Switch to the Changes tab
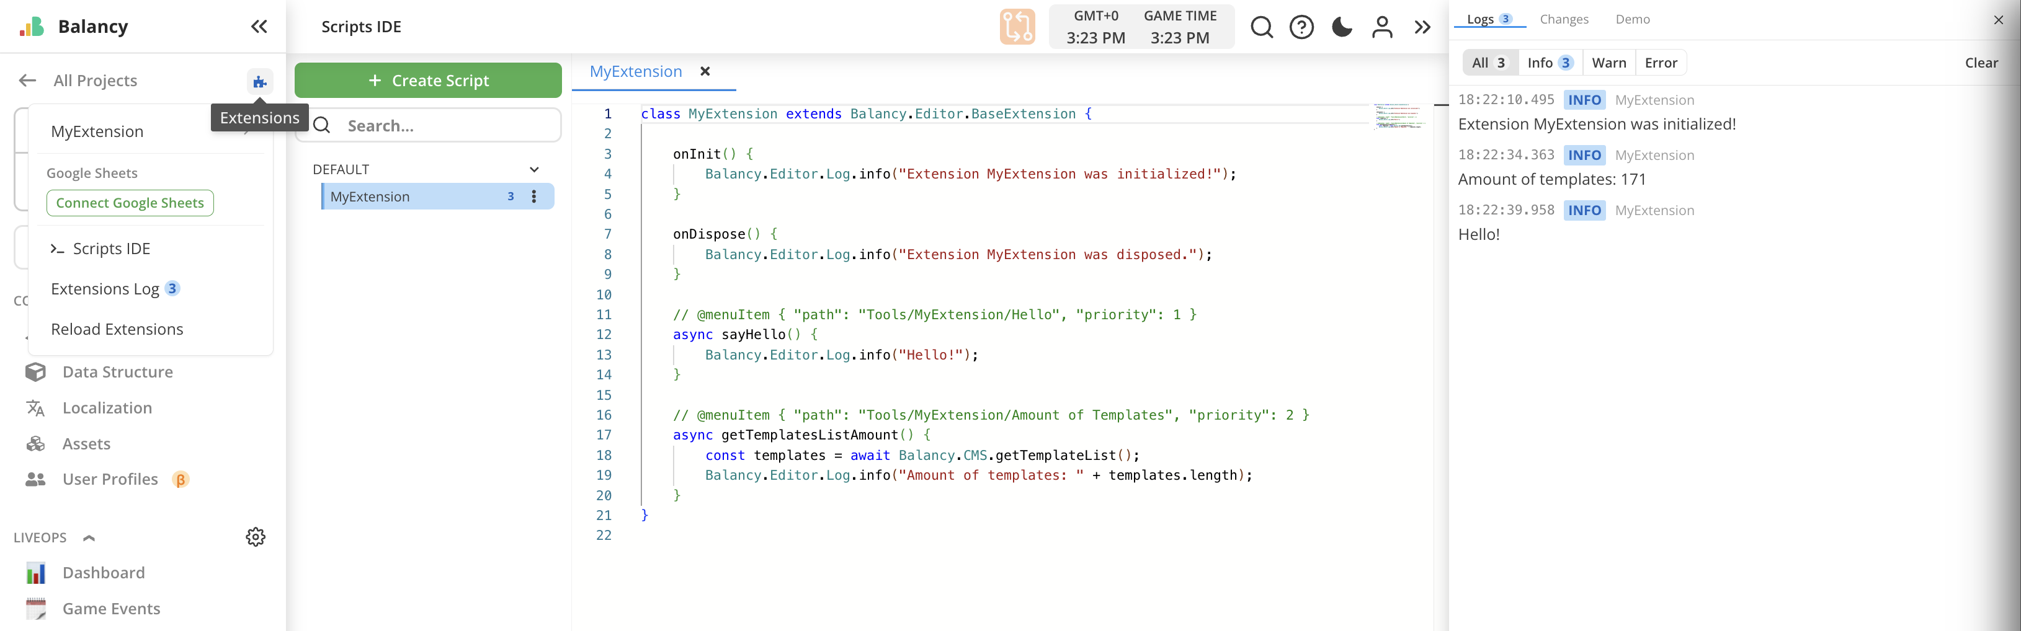Image resolution: width=2021 pixels, height=631 pixels. [x=1564, y=19]
